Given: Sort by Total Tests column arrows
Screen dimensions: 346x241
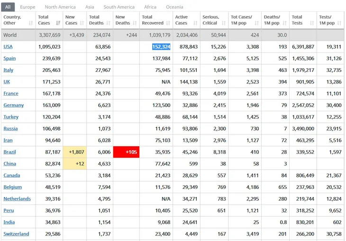Looking at the screenshot, I should 312,23.
